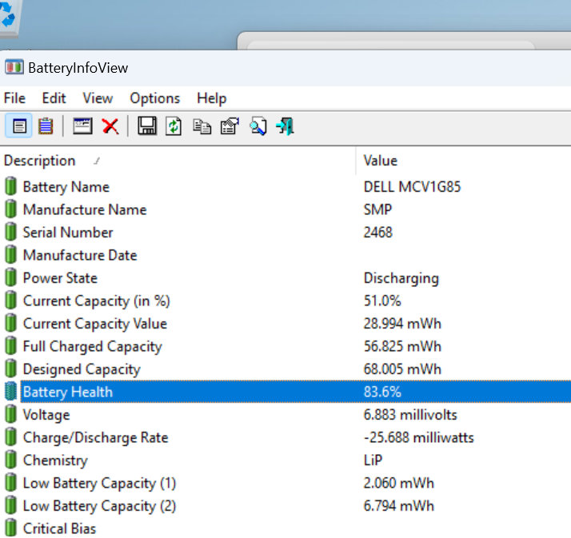The image size is (571, 538).
Task: Click the battery icon beside Power State
Action: [x=11, y=277]
